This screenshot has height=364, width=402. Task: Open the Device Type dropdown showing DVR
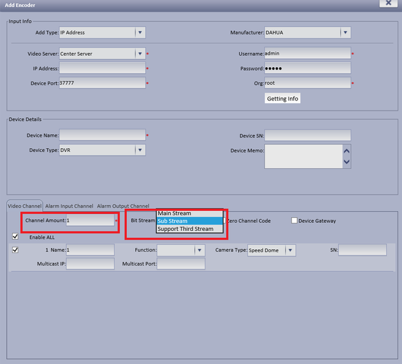(102, 150)
